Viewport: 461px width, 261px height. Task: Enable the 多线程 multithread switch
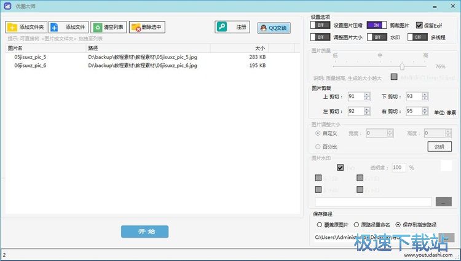pos(417,37)
